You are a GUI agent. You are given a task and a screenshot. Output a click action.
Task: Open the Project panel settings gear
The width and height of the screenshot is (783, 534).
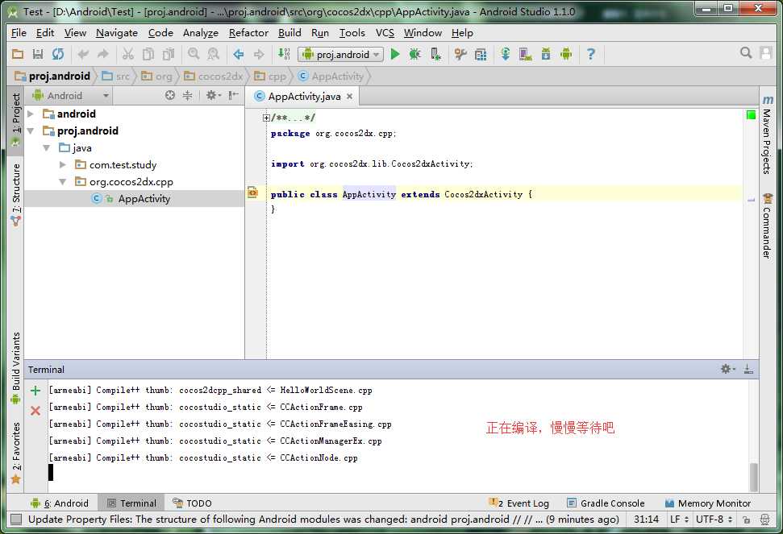pyautogui.click(x=213, y=95)
